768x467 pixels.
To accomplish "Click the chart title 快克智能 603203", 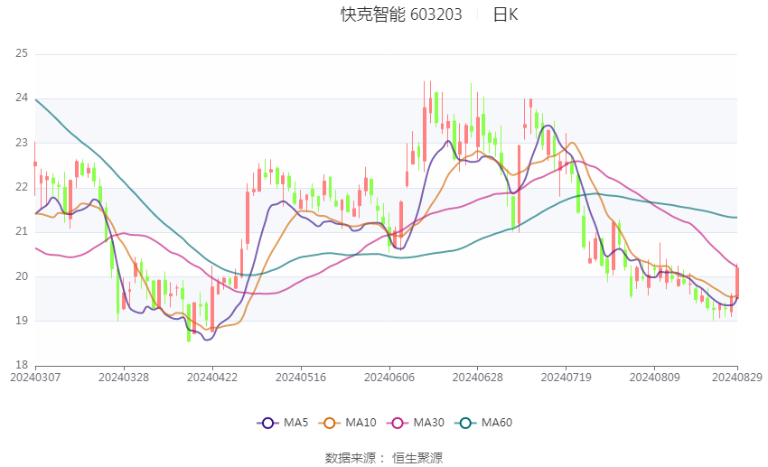I will click(401, 14).
